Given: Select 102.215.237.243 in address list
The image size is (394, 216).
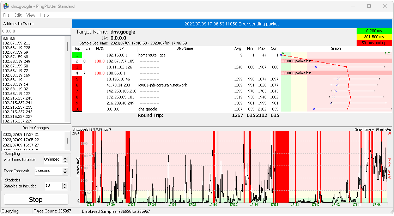Looking at the screenshot, I should coord(17,98).
